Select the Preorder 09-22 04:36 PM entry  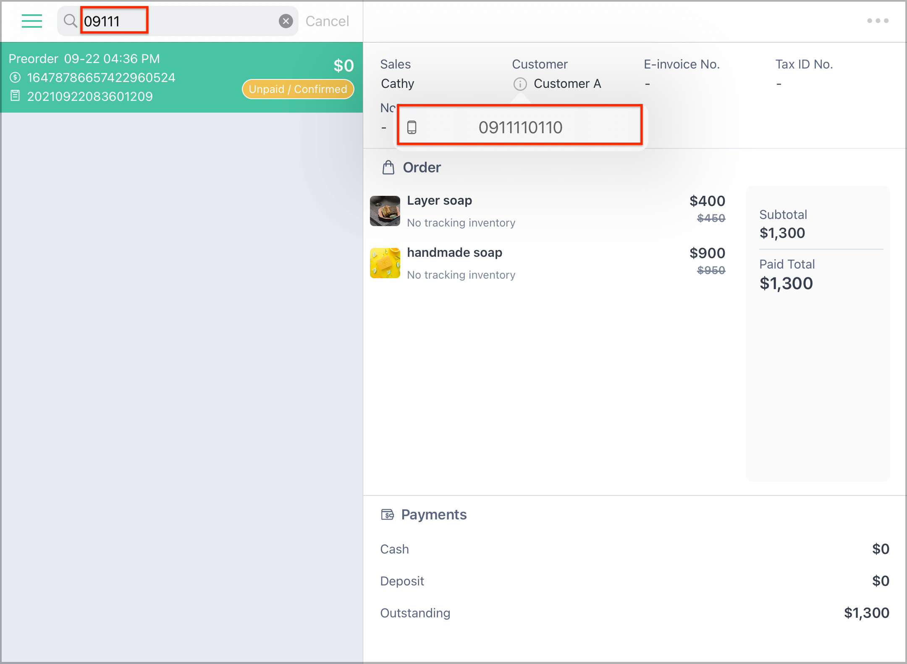(x=182, y=77)
